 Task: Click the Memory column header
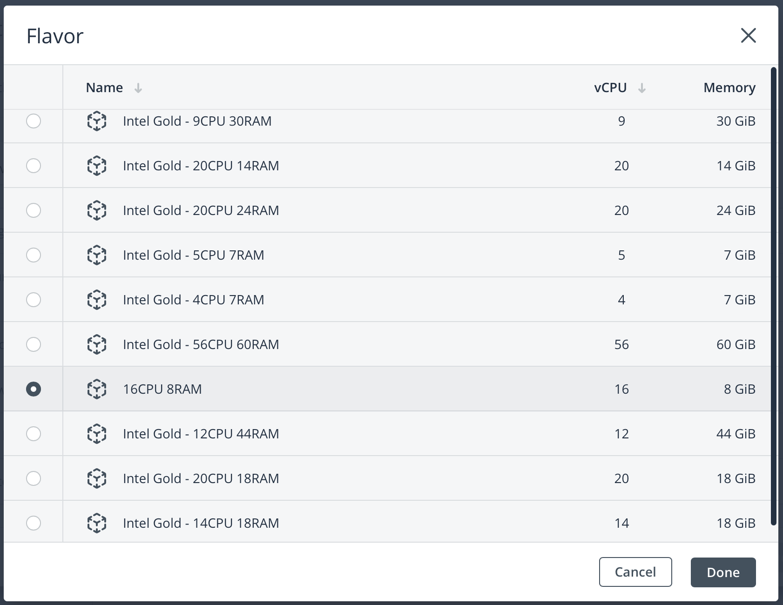(x=729, y=87)
